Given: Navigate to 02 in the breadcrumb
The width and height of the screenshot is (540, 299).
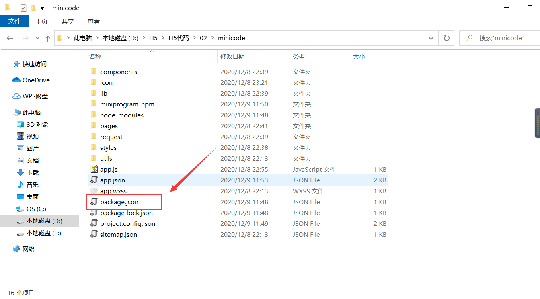Looking at the screenshot, I should click(x=203, y=38).
